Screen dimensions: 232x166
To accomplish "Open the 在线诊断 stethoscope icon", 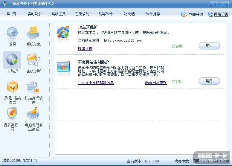I will [x=33, y=60].
